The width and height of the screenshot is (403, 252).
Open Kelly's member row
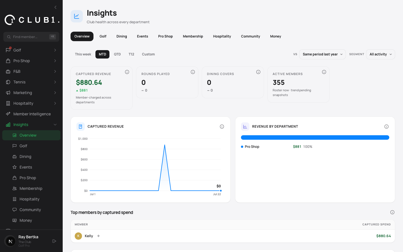tap(233, 236)
